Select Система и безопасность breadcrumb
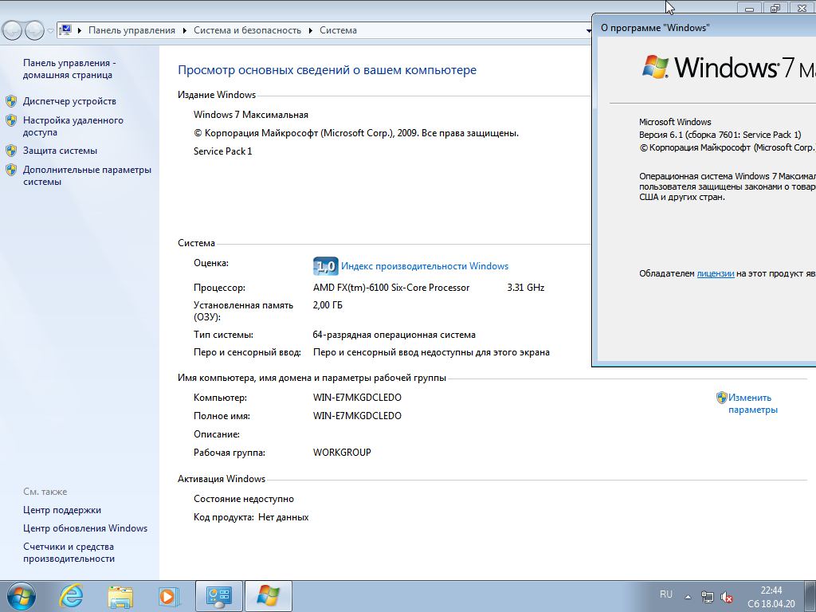Image resolution: width=816 pixels, height=612 pixels. (x=247, y=30)
